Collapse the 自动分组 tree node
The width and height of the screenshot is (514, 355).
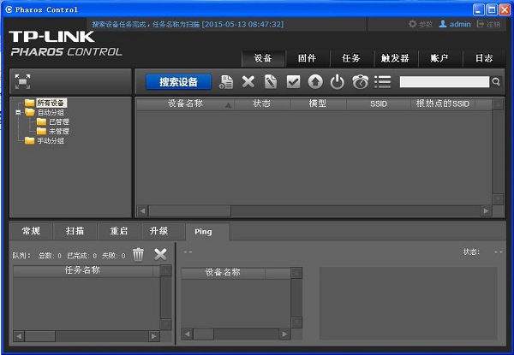click(x=19, y=112)
